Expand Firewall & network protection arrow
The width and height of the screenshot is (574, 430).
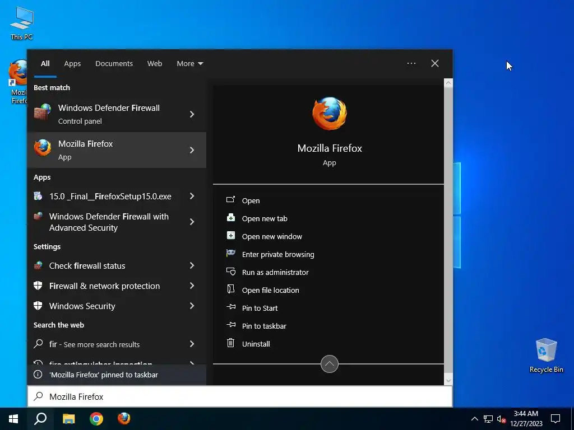(192, 286)
